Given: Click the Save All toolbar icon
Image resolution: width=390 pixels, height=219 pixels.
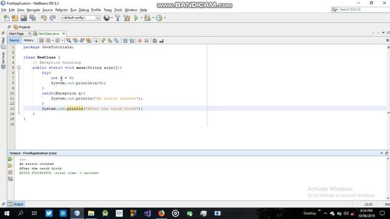Looking at the screenshot, I should (x=32, y=18).
